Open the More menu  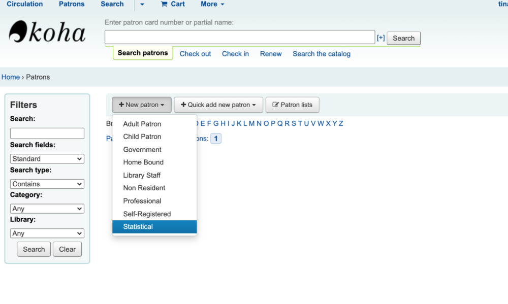point(212,4)
